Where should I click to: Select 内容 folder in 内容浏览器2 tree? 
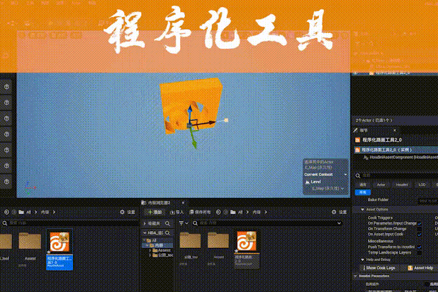159,245
